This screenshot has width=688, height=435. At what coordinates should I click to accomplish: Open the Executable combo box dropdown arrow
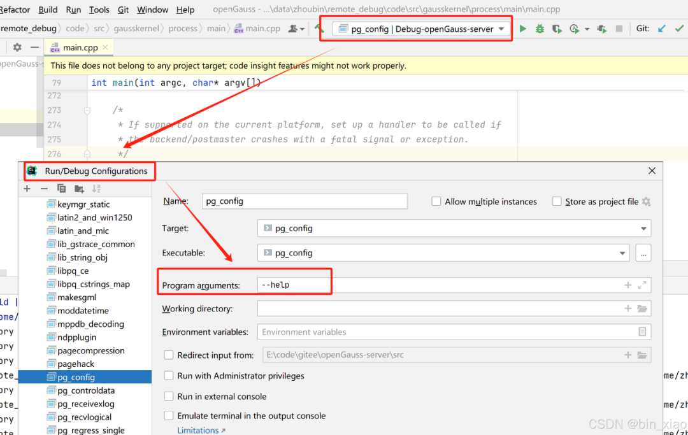tap(622, 253)
